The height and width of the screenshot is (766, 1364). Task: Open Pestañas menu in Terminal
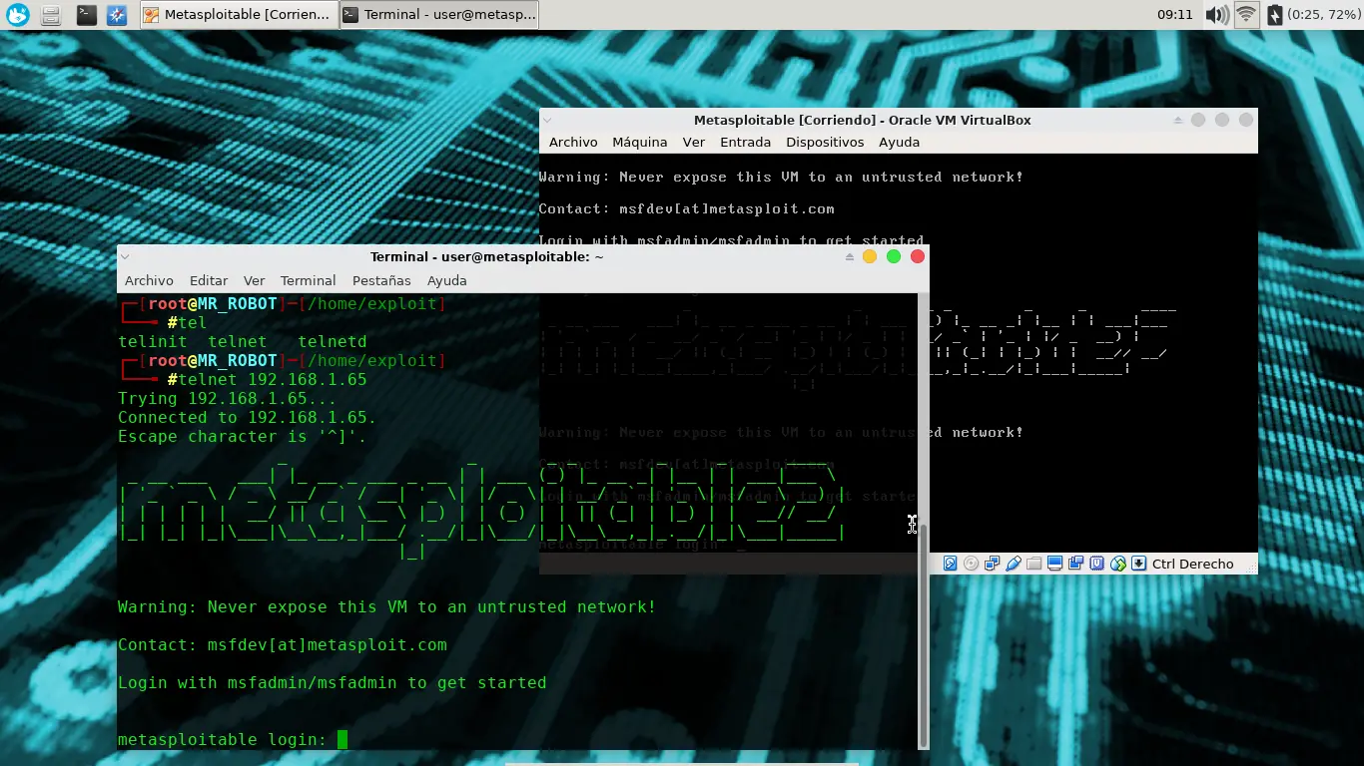381,280
